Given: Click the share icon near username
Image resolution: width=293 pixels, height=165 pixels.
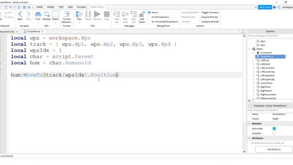Looking at the screenshot, I should click(x=279, y=7).
